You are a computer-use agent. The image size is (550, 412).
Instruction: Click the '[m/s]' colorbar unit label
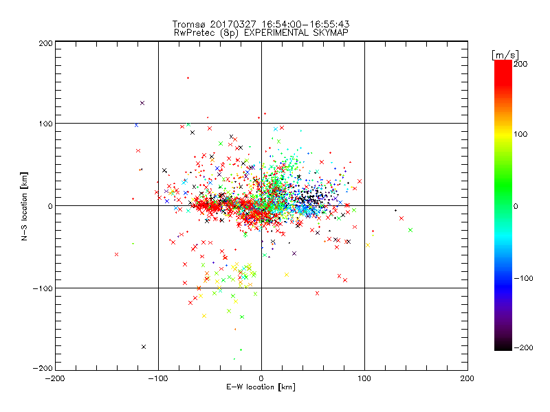(x=505, y=55)
